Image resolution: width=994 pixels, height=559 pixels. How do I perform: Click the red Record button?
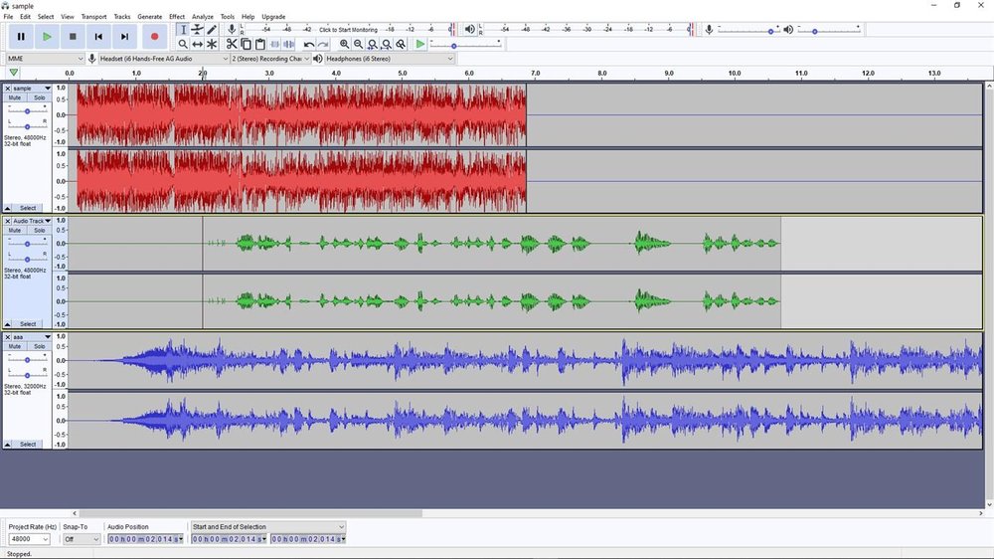tap(154, 37)
